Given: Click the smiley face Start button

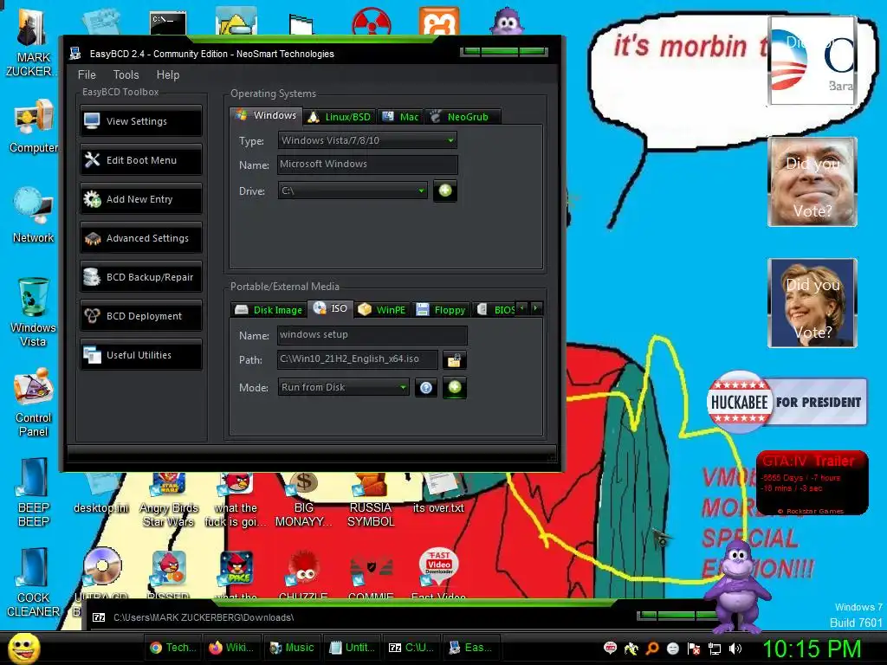Looking at the screenshot, I should coord(23,648).
